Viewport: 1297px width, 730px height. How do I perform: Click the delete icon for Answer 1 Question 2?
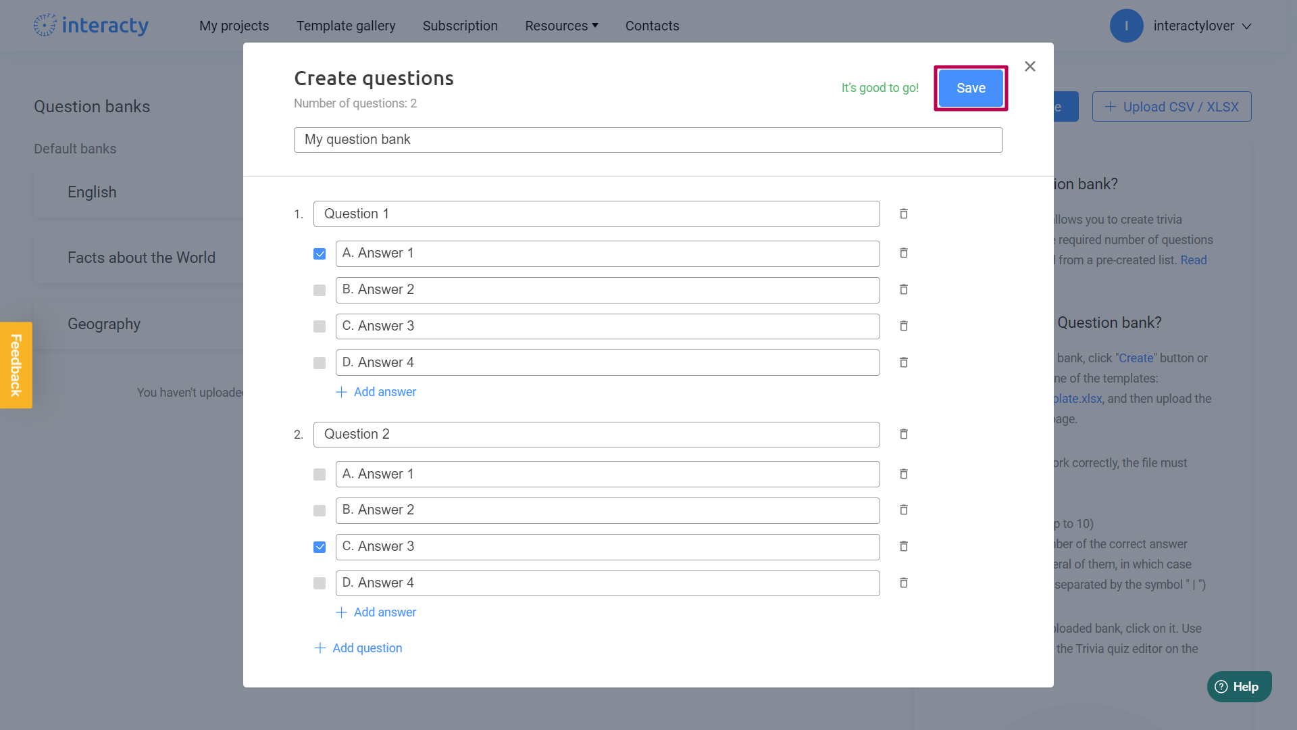[904, 473]
